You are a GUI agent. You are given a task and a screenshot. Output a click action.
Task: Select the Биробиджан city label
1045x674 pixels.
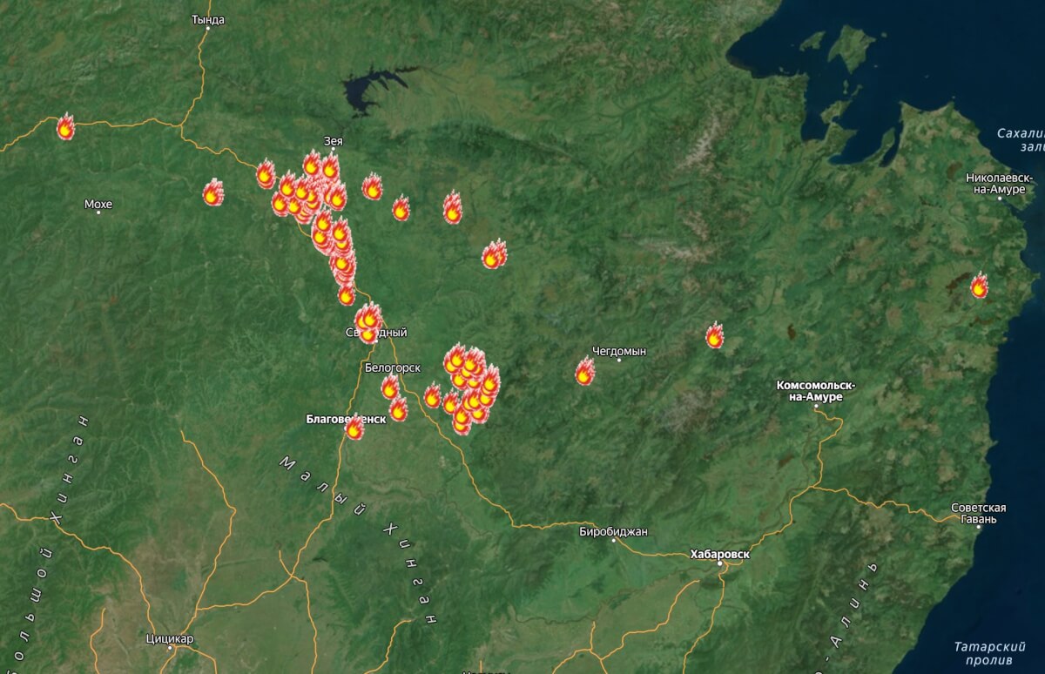tap(614, 531)
